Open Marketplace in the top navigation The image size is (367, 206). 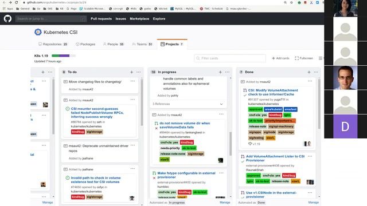point(139,19)
